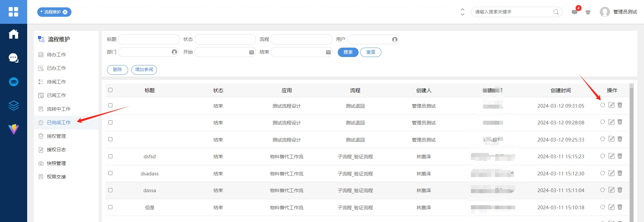Delete the dsadass row using trash icon
The image size is (644, 222).
620,173
